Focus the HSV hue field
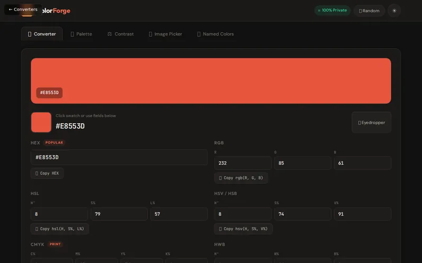The height and width of the screenshot is (263, 422). point(243,214)
